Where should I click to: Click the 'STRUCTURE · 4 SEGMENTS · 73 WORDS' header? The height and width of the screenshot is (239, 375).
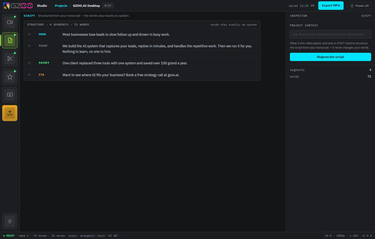(58, 25)
